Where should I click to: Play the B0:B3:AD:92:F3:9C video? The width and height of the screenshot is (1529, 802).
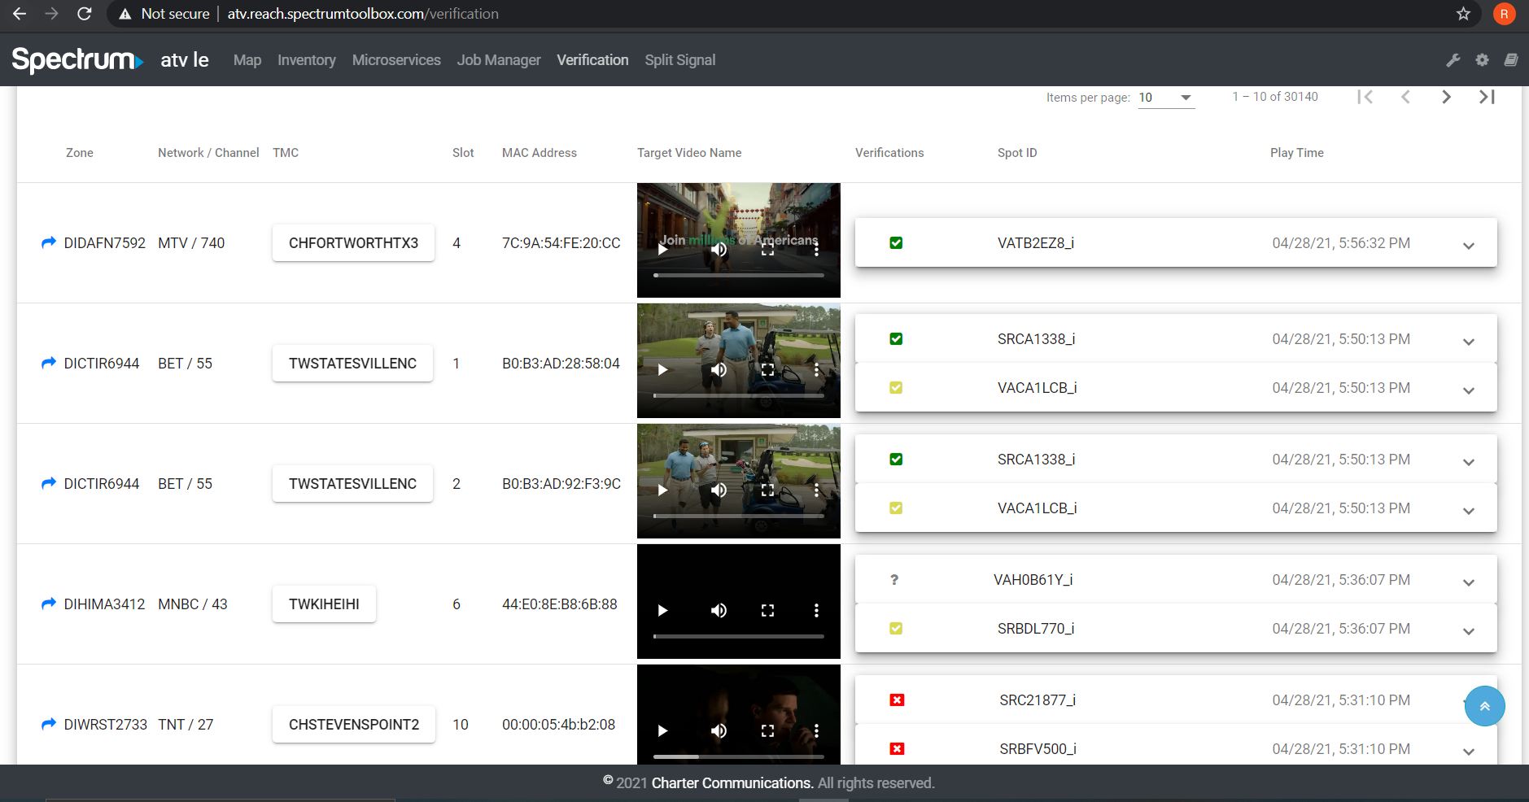click(662, 490)
